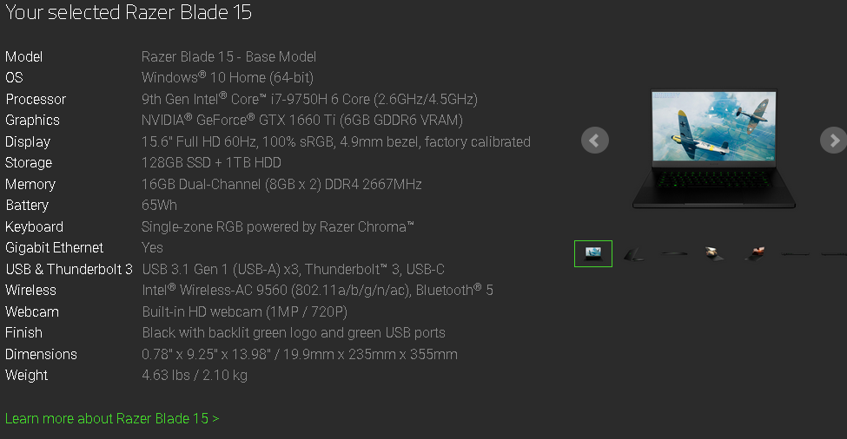847x439 pixels.
Task: Open the fourth thumbnail in the gallery
Action: tap(715, 253)
